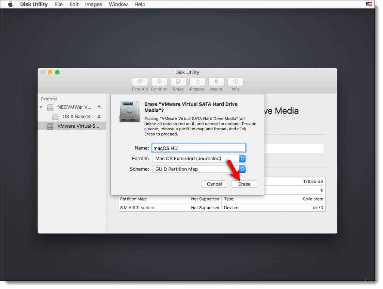Image resolution: width=383 pixels, height=289 pixels.
Task: Open the File menu
Action: [x=58, y=4]
